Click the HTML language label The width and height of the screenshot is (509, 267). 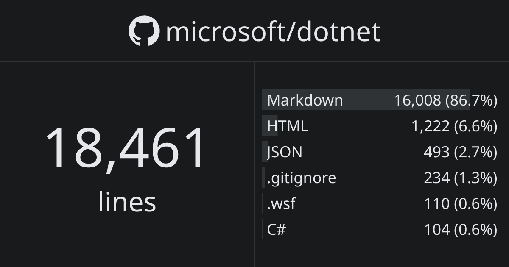[288, 126]
